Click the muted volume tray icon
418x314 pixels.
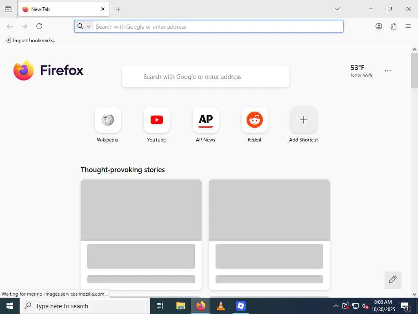point(365,306)
